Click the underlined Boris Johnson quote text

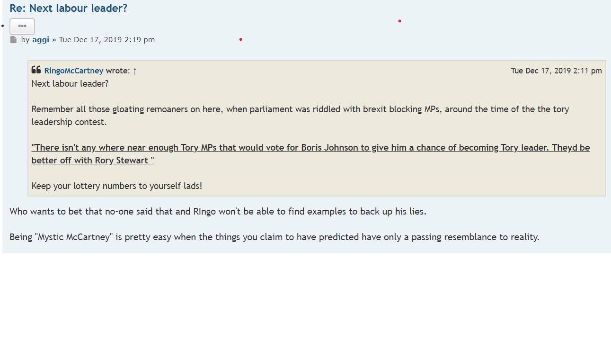(x=310, y=154)
